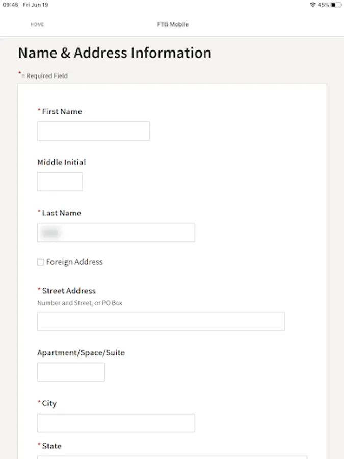Click the 45% battery percentage text
Screen dimensions: 344x459
tap(323, 5)
